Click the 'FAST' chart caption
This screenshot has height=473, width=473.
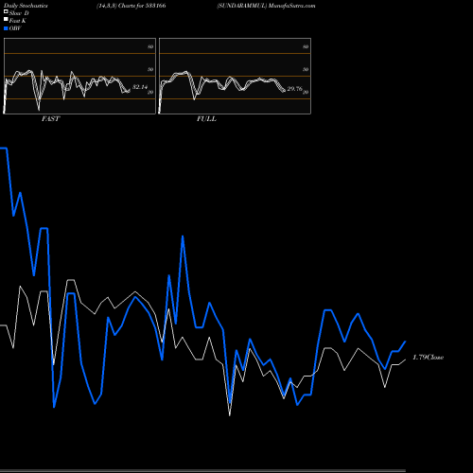tap(50, 119)
